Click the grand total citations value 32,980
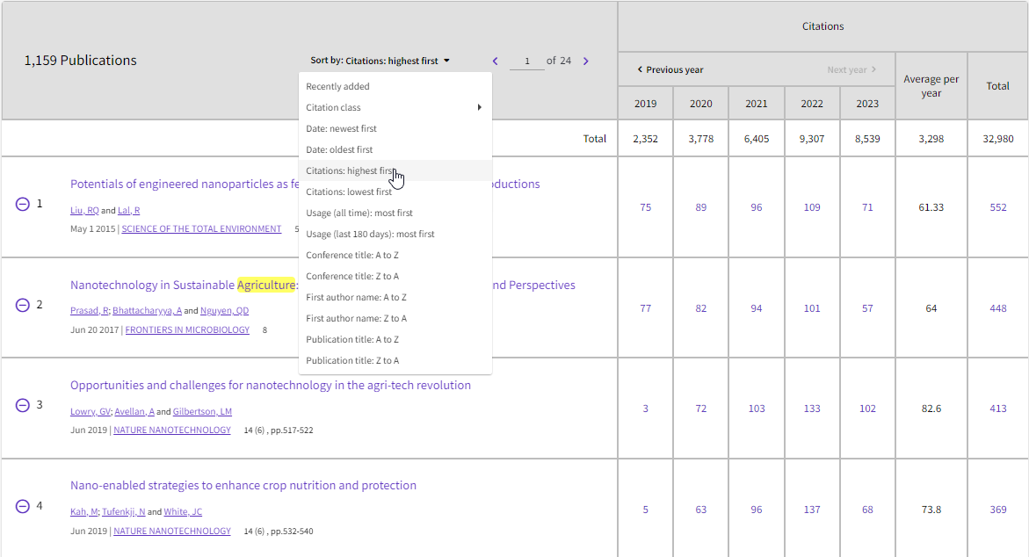Screen dimensions: 1029x557 tap(998, 139)
